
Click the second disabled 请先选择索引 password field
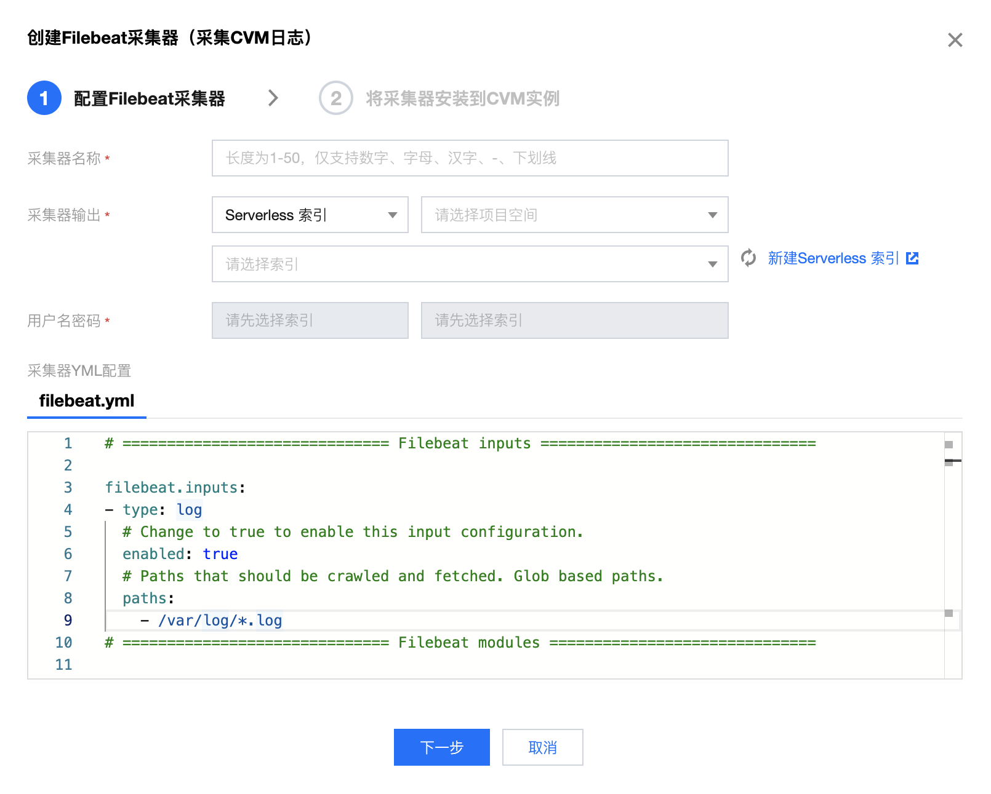(574, 320)
